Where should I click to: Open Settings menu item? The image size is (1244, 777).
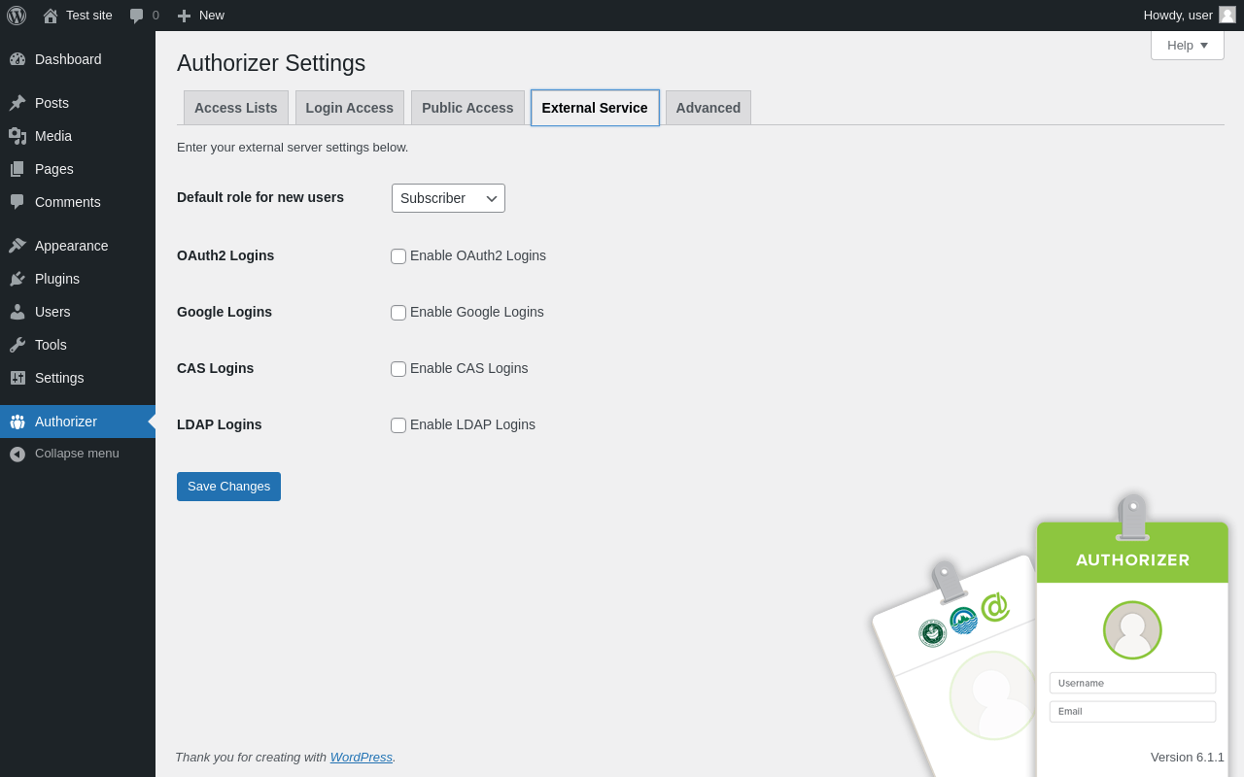(x=78, y=378)
